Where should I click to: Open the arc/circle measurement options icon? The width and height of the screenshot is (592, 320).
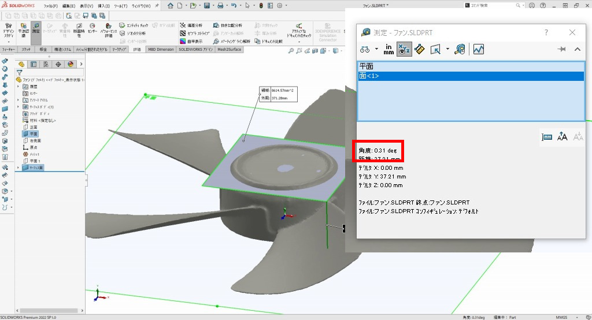365,49
